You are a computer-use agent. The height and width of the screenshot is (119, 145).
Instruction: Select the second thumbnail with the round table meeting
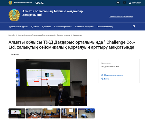(34, 113)
